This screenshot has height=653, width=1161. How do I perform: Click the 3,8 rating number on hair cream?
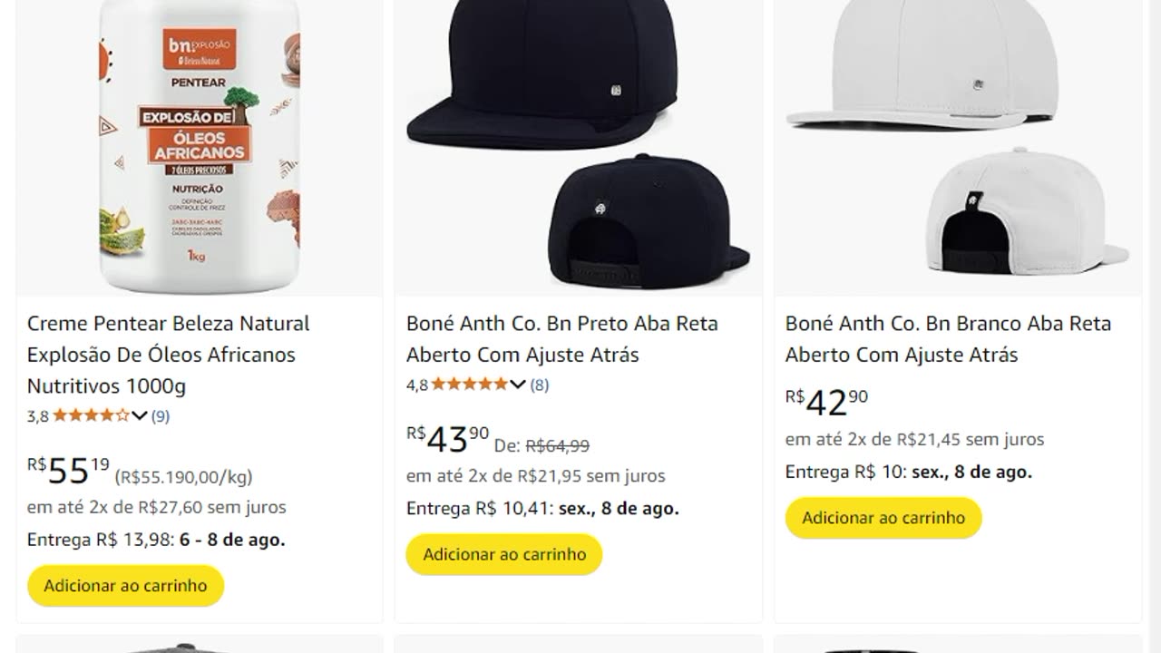click(38, 416)
